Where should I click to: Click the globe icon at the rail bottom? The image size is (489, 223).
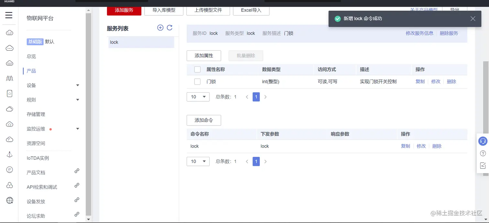(x=9, y=200)
